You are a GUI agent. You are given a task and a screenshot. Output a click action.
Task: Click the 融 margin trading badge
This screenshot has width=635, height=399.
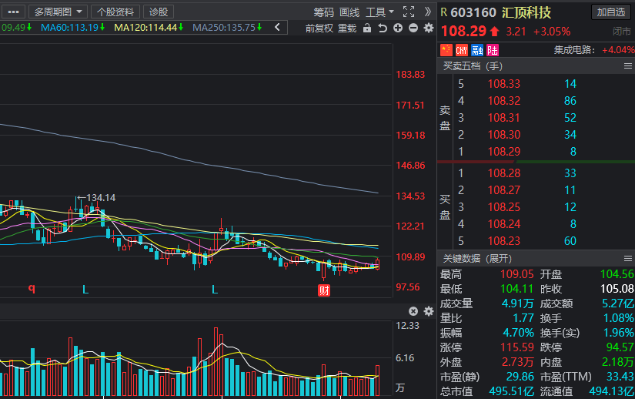477,50
